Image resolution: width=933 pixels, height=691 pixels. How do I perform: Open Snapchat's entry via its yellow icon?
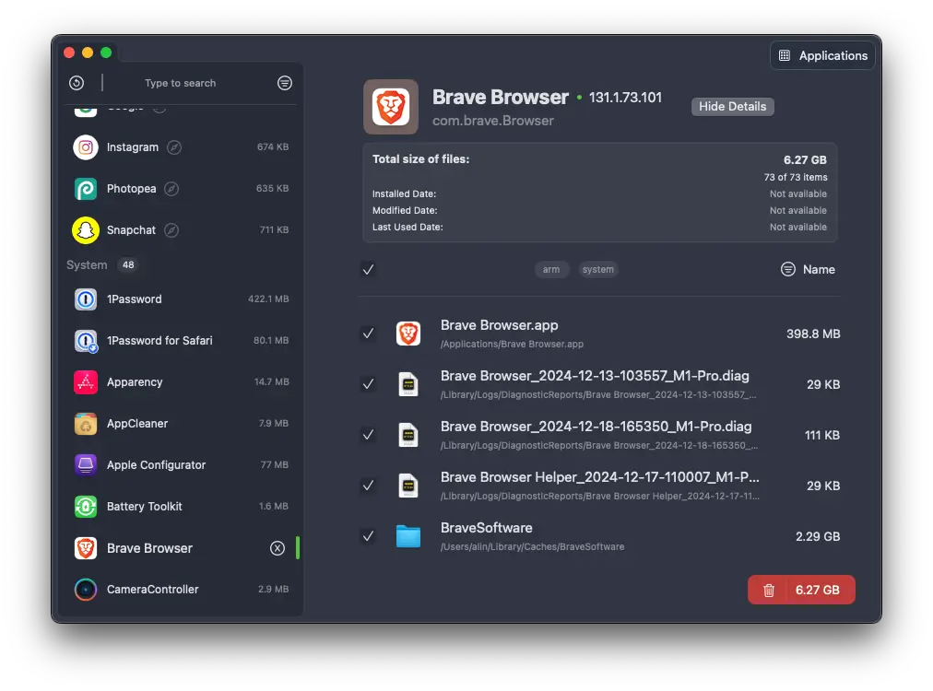(85, 229)
